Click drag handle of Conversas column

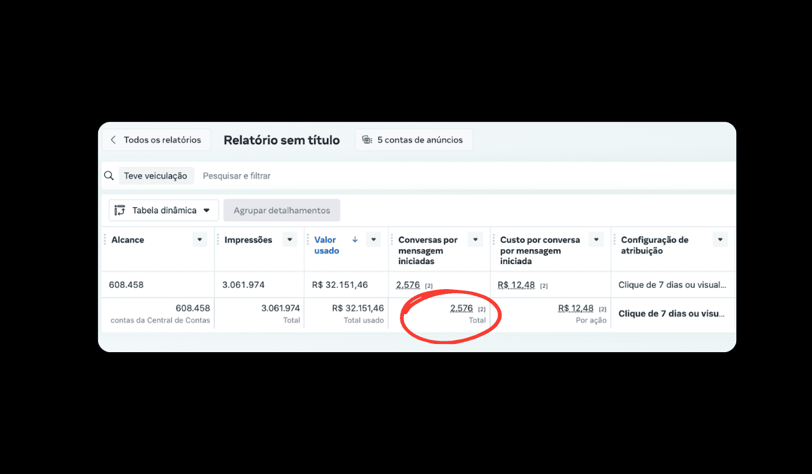[392, 240]
